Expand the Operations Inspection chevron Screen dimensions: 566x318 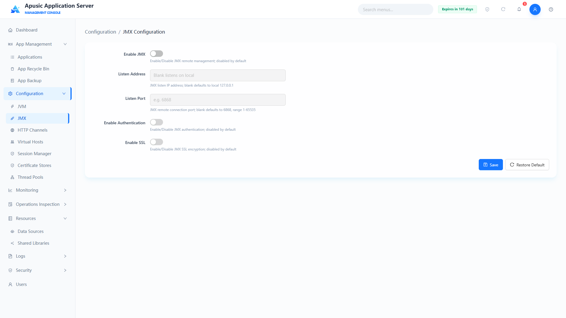(x=65, y=204)
